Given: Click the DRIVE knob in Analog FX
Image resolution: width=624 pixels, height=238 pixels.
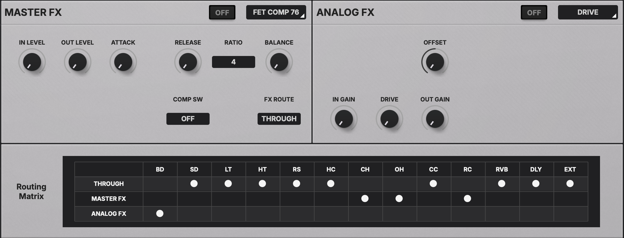Looking at the screenshot, I should pyautogui.click(x=390, y=119).
